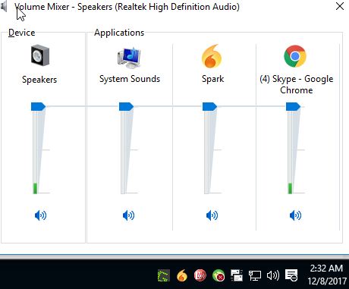Screen dimensions: 349x289
Task: Close the Volume Mixer window
Action: [x=340, y=6]
